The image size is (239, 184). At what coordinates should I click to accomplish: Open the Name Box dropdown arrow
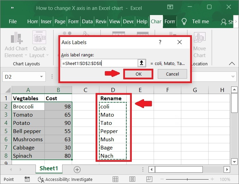pyautogui.click(x=41, y=77)
